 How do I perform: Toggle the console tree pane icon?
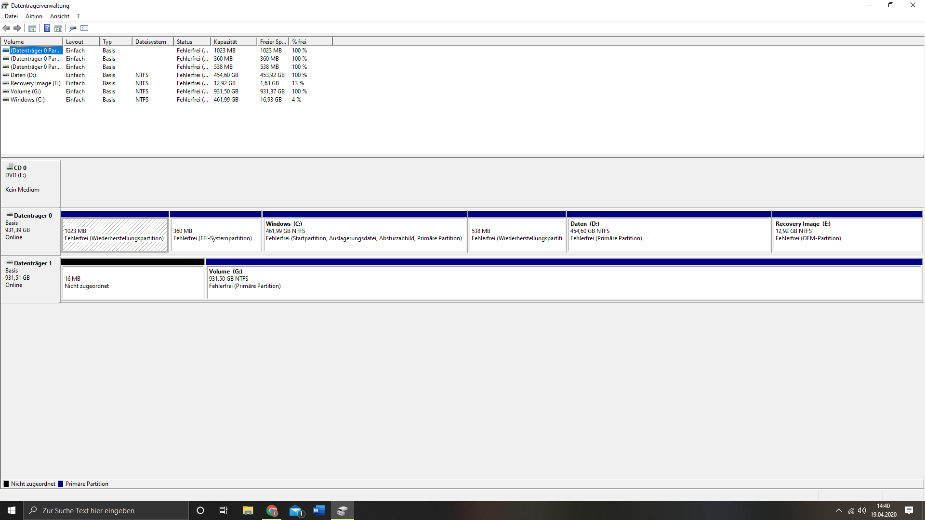(x=32, y=28)
